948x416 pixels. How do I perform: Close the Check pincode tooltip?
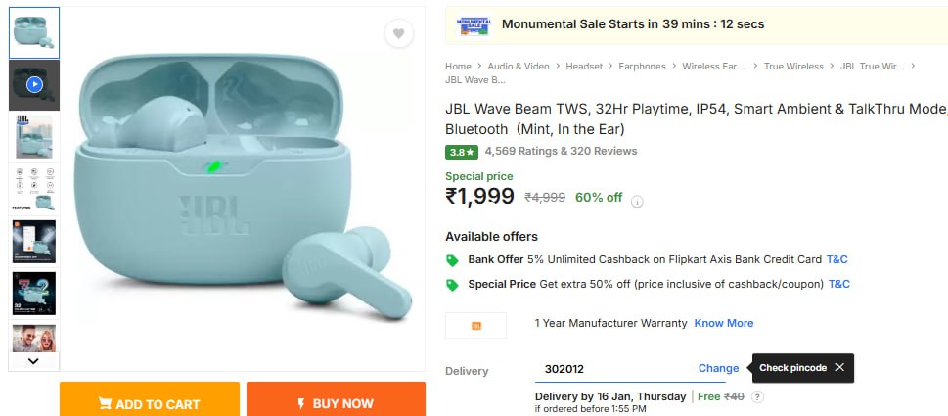(839, 368)
